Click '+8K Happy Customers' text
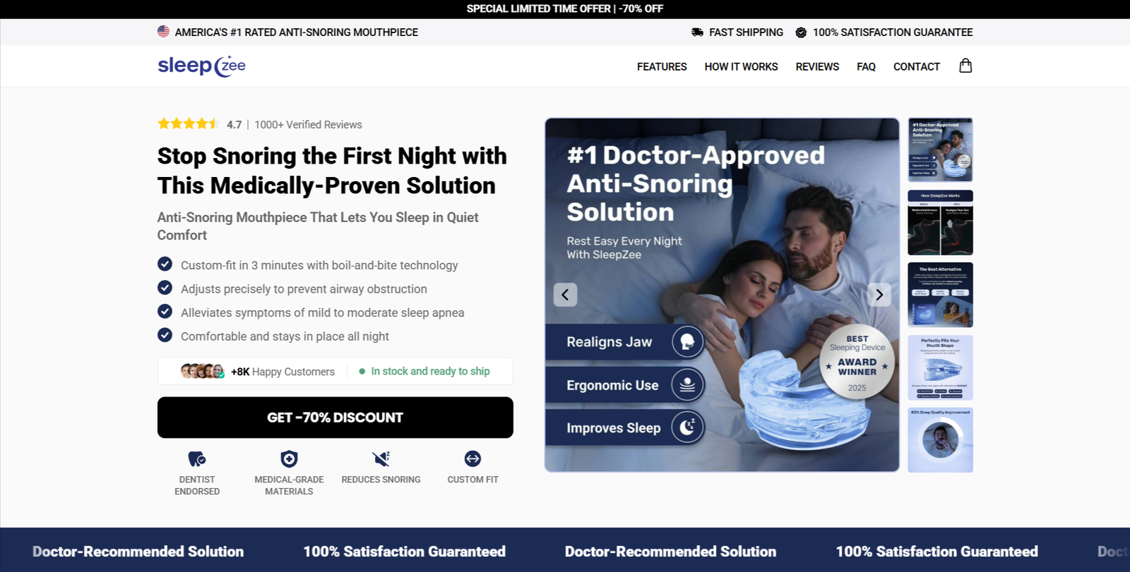Viewport: 1130px width, 572px height. pos(283,372)
